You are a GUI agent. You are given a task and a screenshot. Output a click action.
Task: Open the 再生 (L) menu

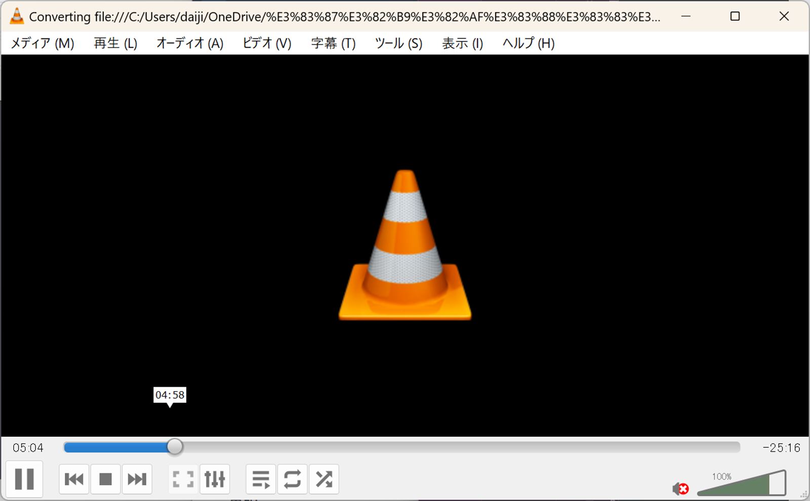115,43
